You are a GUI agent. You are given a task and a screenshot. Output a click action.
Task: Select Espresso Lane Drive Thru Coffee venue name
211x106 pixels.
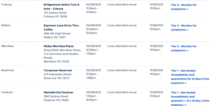point(61,27)
